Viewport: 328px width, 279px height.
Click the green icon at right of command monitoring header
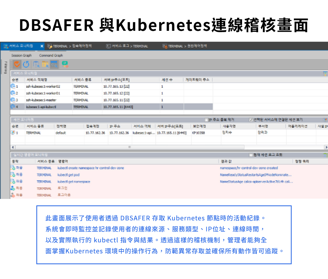(325, 155)
